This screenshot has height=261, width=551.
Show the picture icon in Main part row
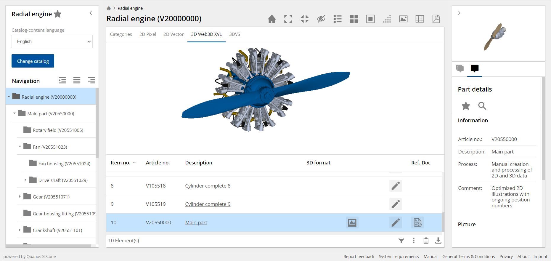click(352, 222)
